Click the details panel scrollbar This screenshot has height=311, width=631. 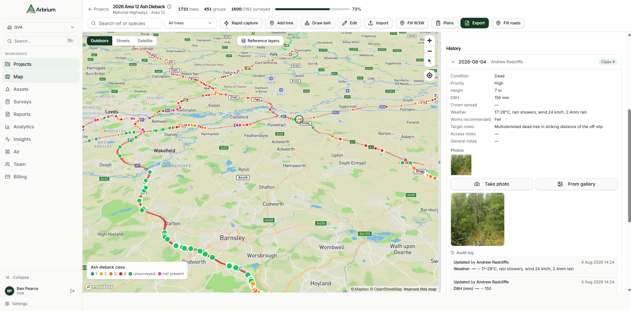coord(629,166)
